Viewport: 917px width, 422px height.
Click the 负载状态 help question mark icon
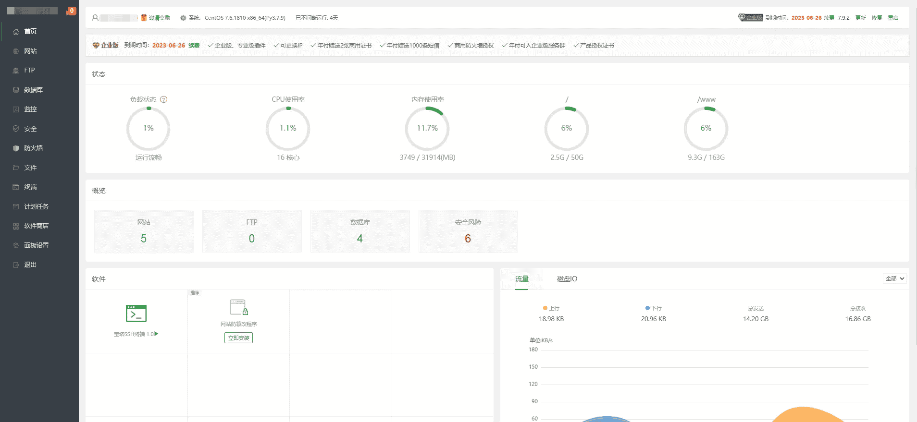pos(163,99)
